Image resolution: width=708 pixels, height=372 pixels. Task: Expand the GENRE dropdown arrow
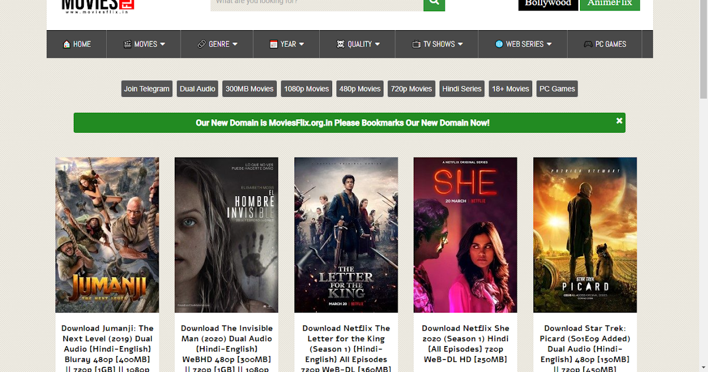pos(235,44)
